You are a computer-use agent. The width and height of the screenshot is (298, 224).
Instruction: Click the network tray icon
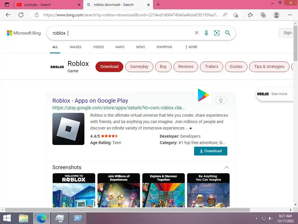coord(264,218)
